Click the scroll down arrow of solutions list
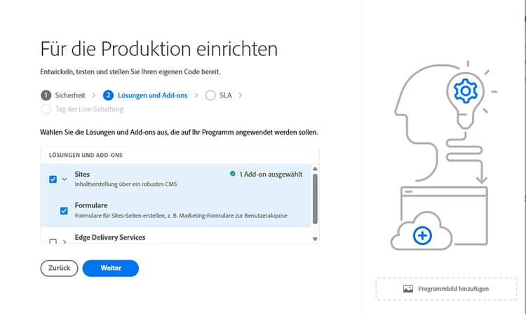 click(315, 239)
